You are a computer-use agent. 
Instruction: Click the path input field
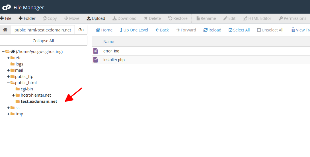pos(43,30)
